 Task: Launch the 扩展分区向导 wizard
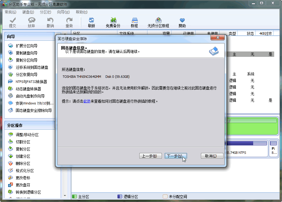pyautogui.click(x=23, y=46)
